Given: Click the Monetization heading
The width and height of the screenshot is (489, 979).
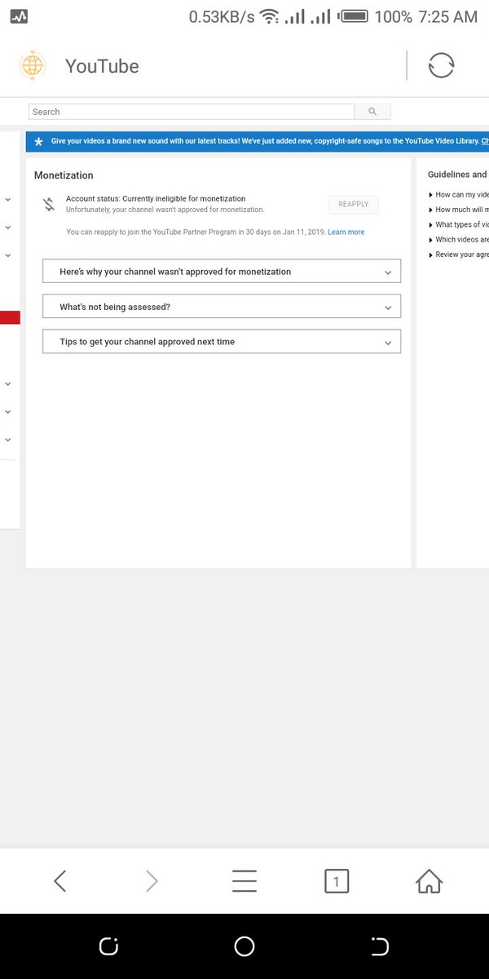Looking at the screenshot, I should pyautogui.click(x=64, y=175).
